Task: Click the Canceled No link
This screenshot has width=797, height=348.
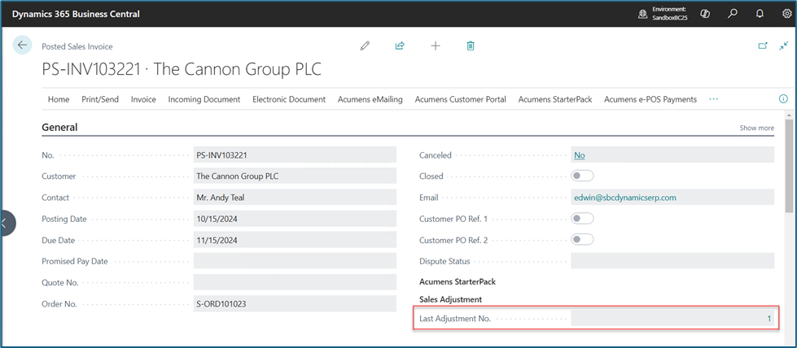Action: click(x=580, y=155)
